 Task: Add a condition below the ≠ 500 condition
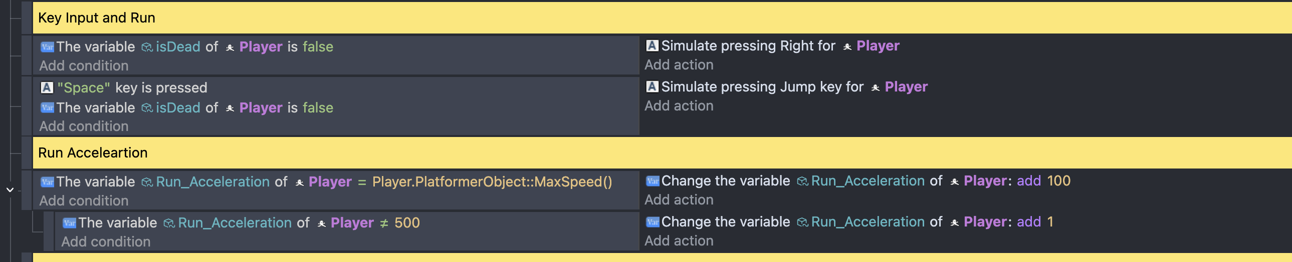pos(106,242)
